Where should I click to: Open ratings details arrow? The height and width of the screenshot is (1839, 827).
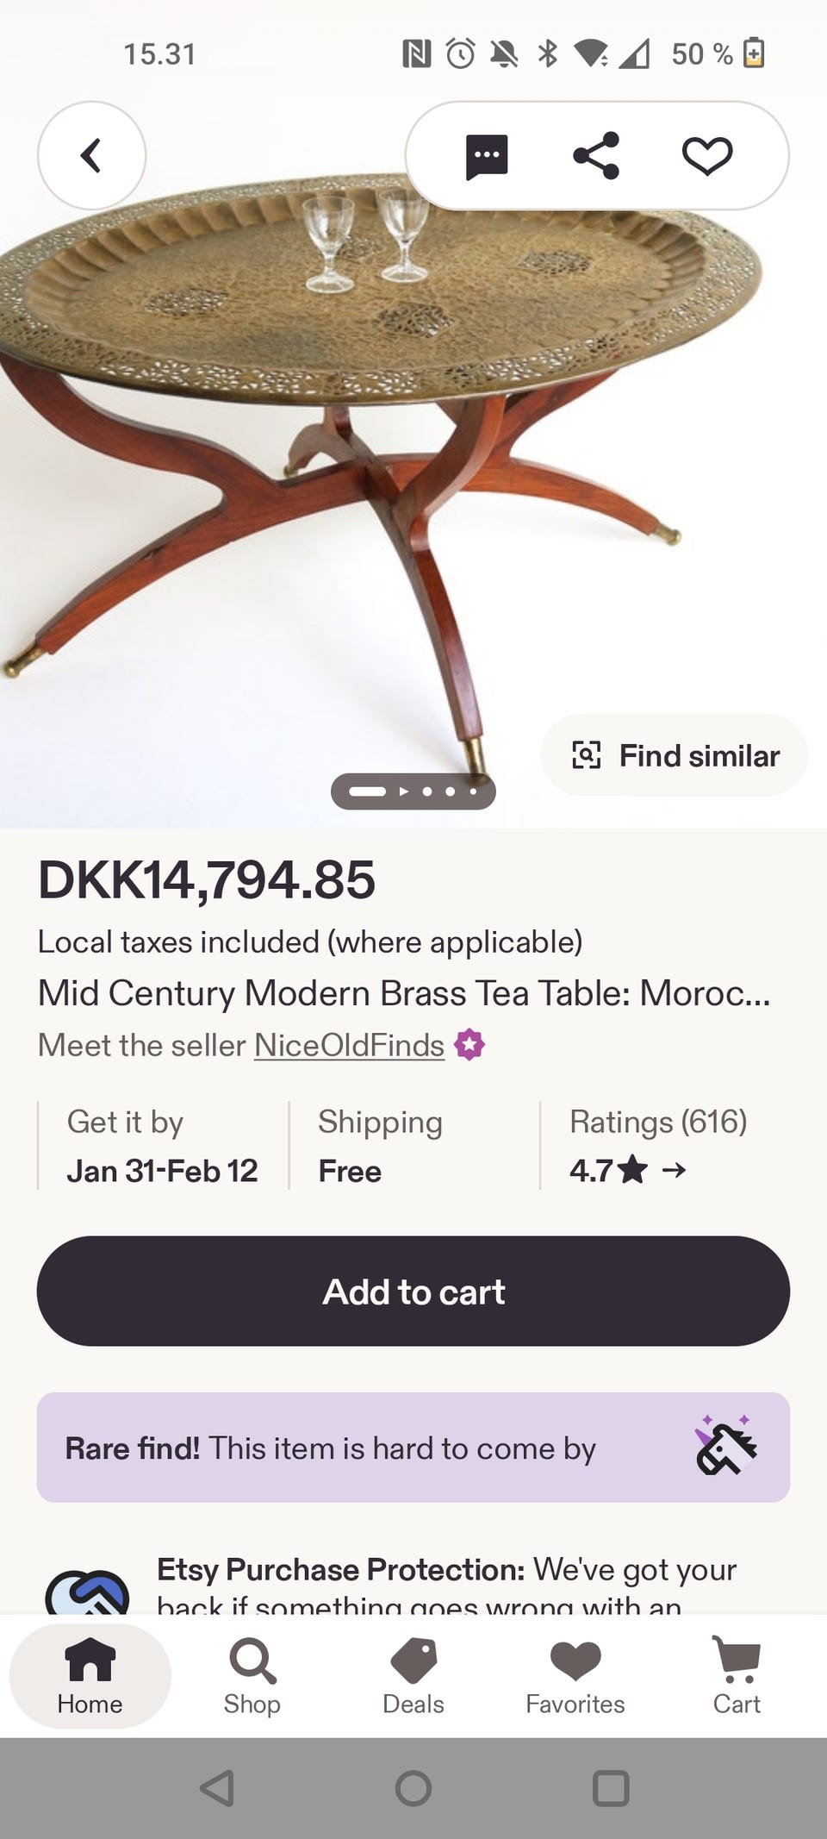coord(674,1170)
